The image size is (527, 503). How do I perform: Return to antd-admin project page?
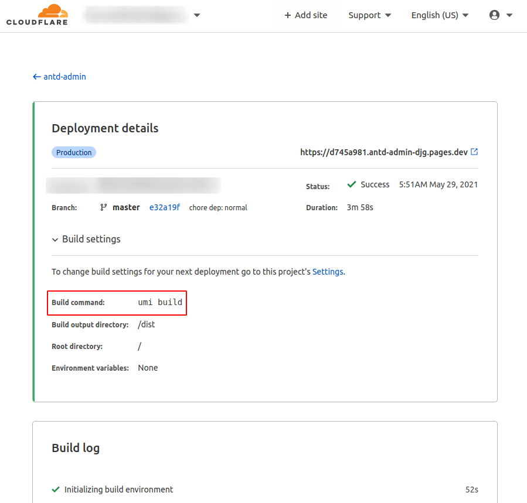(x=63, y=77)
